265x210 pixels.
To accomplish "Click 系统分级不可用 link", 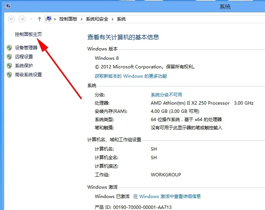I will pos(166,95).
